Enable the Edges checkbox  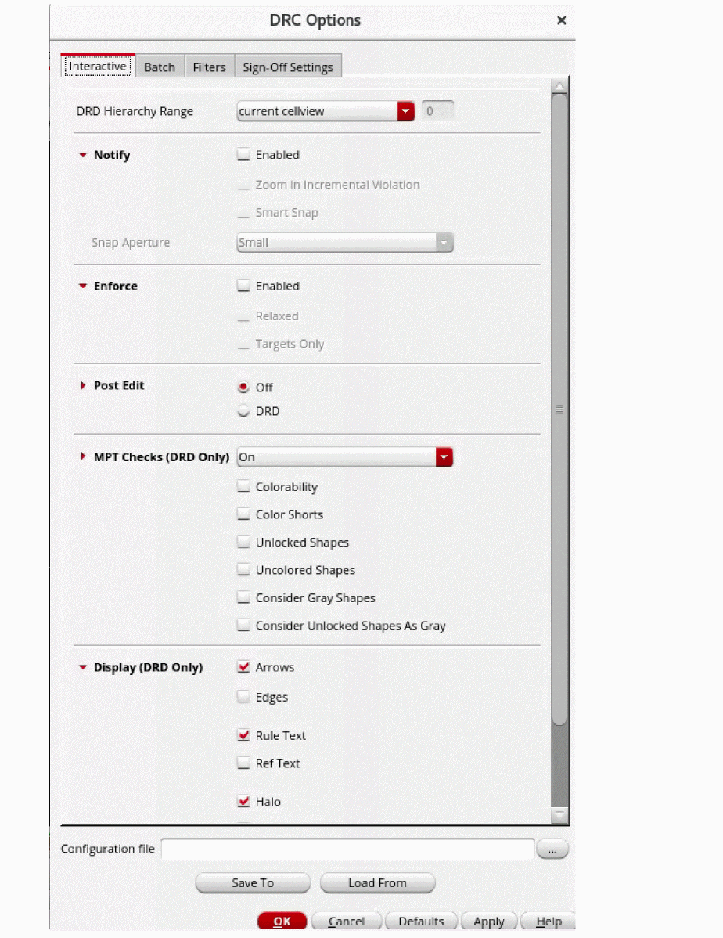[x=243, y=697]
